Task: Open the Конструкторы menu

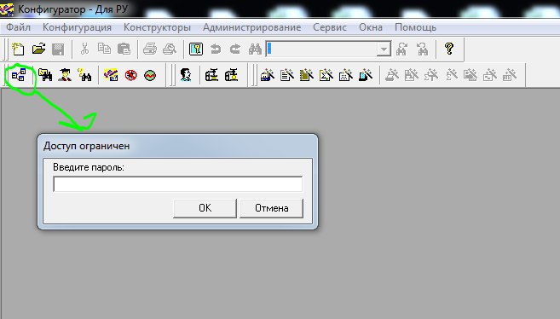Action: 157,27
